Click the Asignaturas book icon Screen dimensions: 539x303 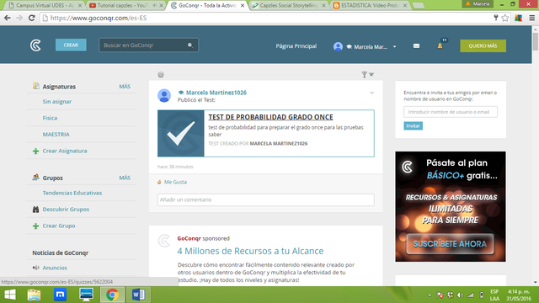click(35, 86)
